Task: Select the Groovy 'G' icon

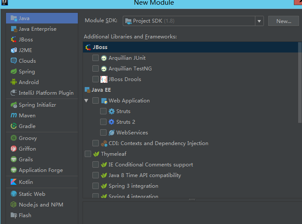Action: (14, 138)
